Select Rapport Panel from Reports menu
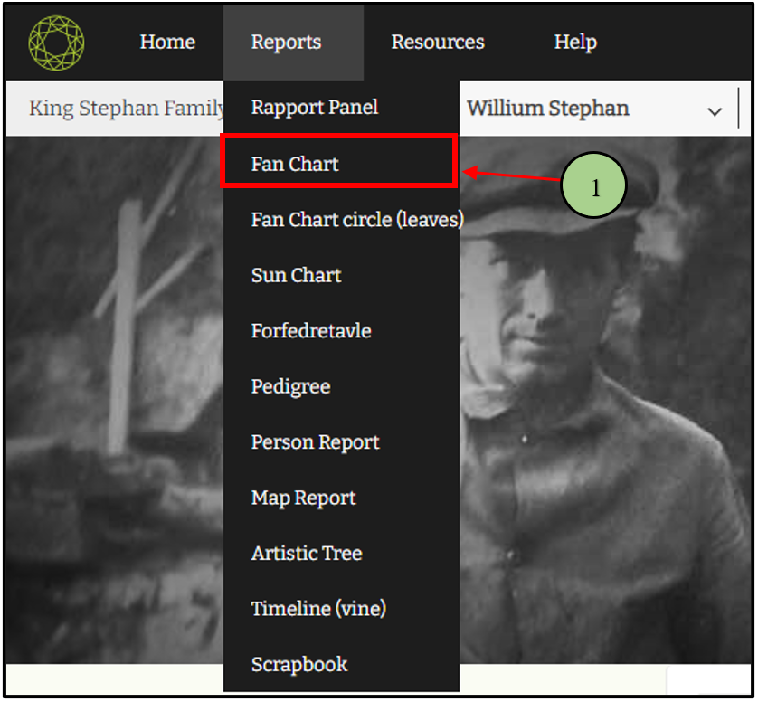 coord(314,108)
